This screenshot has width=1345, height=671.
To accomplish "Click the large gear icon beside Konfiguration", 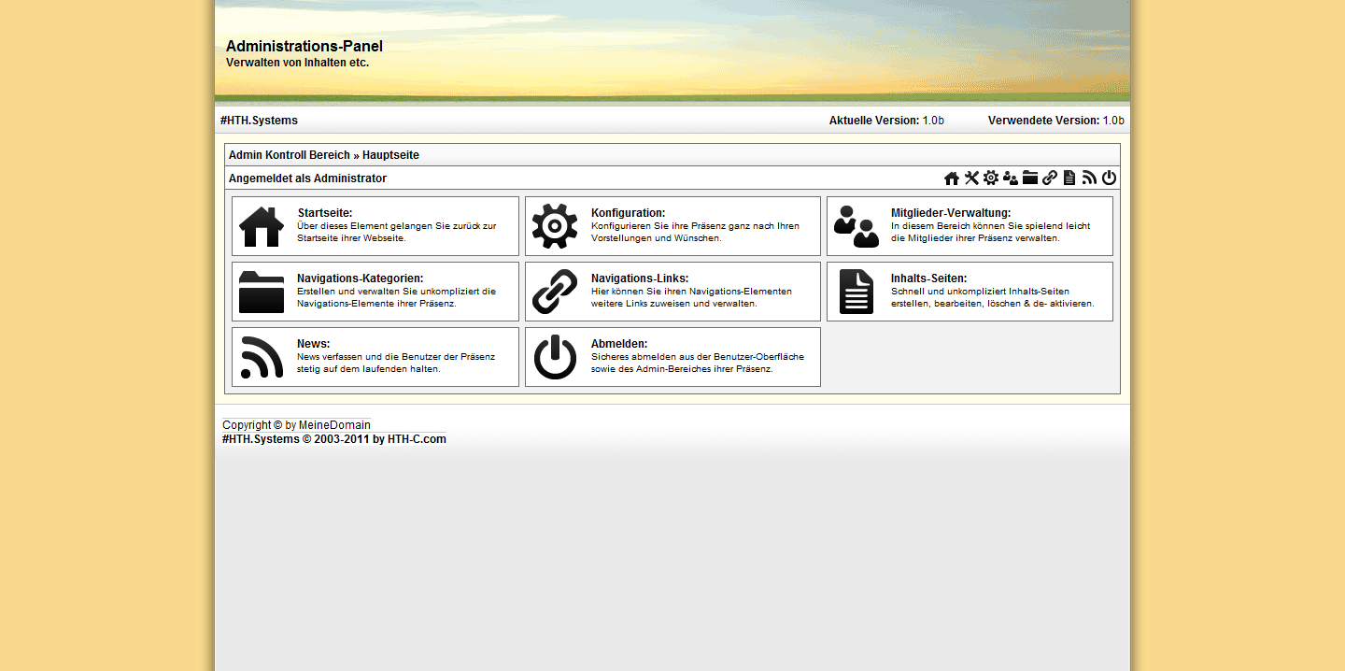I will [x=555, y=226].
